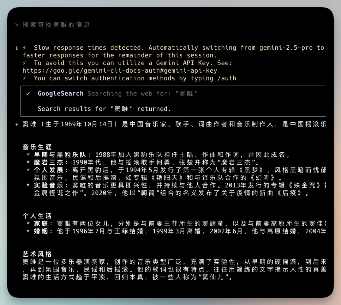This screenshot has width=341, height=305.
Task: Click the '>' prompt symbol at the top
Action: 16,24
